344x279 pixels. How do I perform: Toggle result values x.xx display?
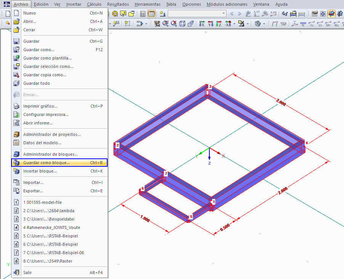pyautogui.click(x=273, y=14)
